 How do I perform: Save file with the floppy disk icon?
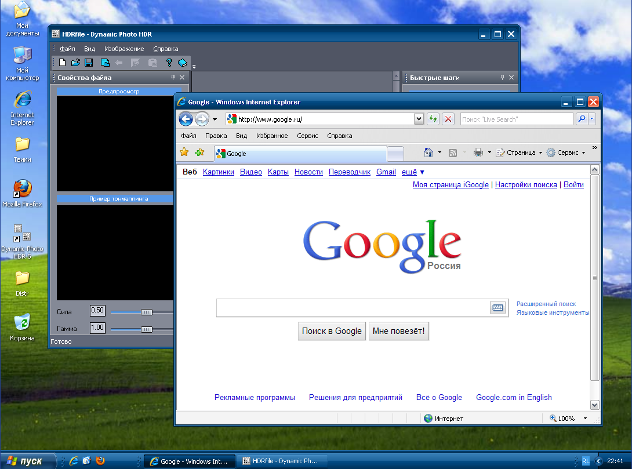(89, 63)
